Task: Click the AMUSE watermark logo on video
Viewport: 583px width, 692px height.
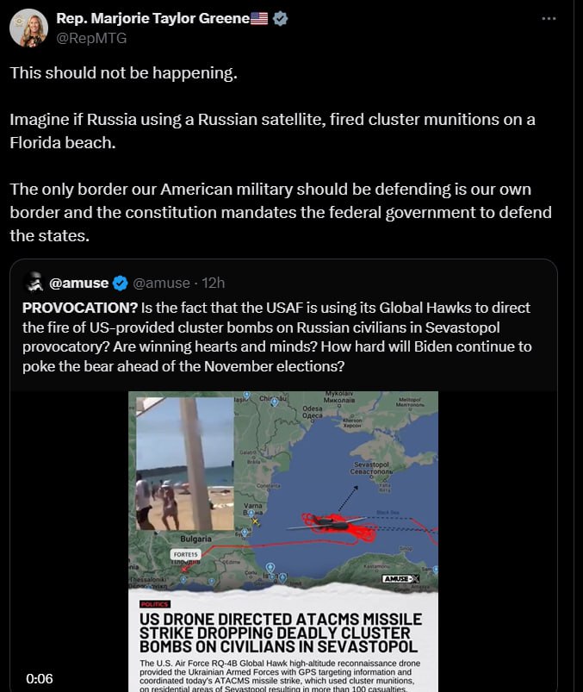Action: 401,578
